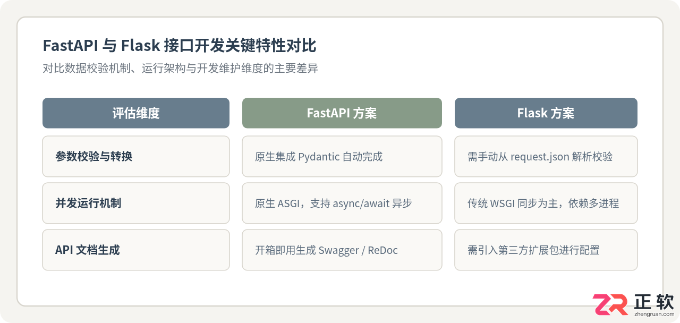Click the cell "原生集成 Pydantic 自动完成"
The image size is (680, 323).
(x=342, y=156)
